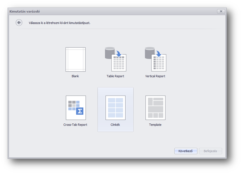Screen dimensions: 242x174
Task: Select the Cross-Tab Report icon
Action: [75, 107]
